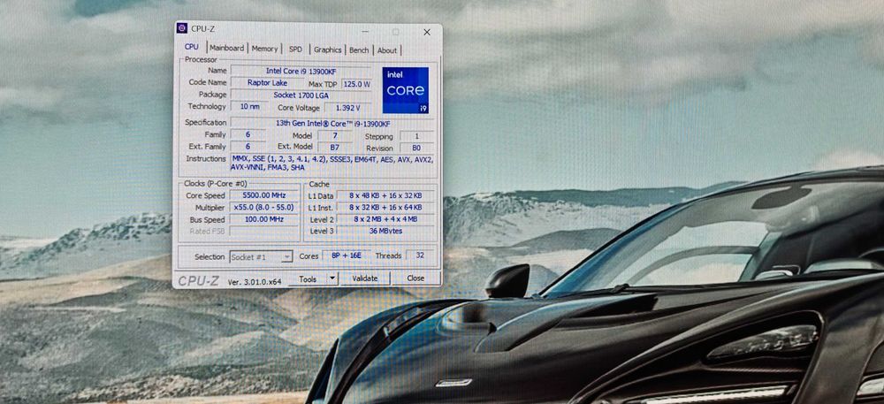
Task: Go to the Graphics tab
Action: [328, 50]
